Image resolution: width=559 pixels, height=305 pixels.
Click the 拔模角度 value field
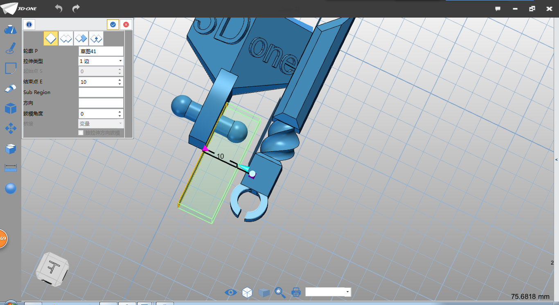(97, 114)
